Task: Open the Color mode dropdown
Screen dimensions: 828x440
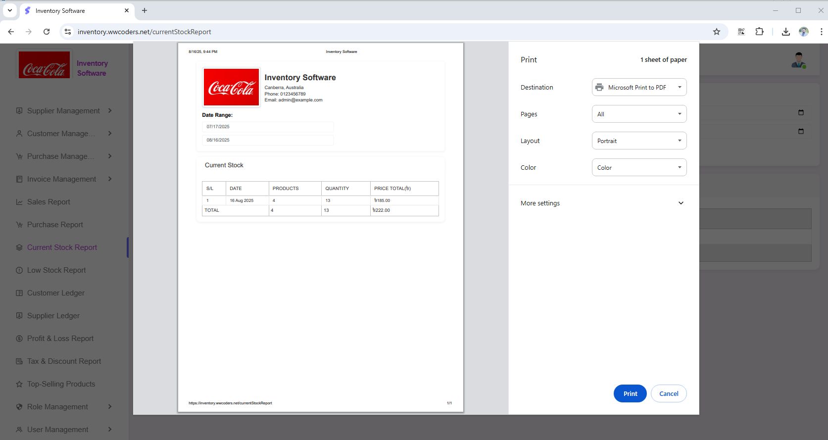Action: tap(639, 167)
